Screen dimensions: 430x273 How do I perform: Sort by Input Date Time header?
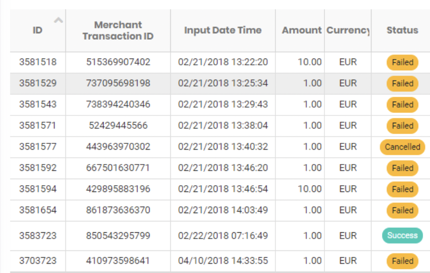[x=223, y=30]
